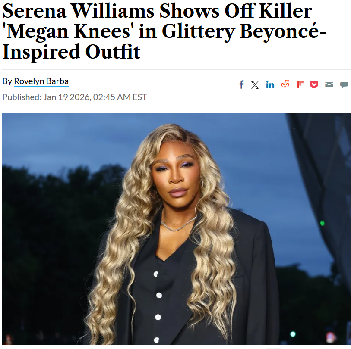Click the word 'Beyoncé-' in the headline
Image resolution: width=351 pixels, height=349 pixels.
click(283, 31)
